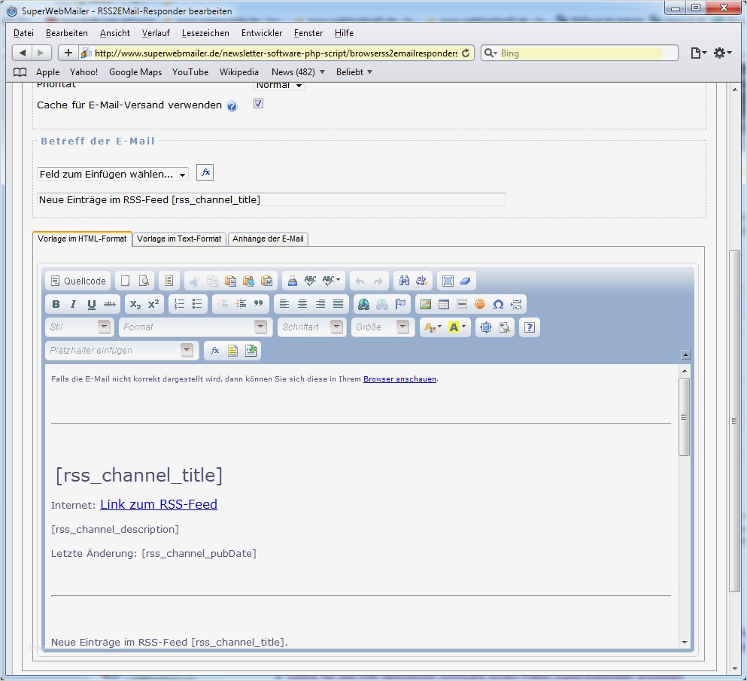The height and width of the screenshot is (681, 747).
Task: Open the Lesezeichen menu
Action: [205, 32]
